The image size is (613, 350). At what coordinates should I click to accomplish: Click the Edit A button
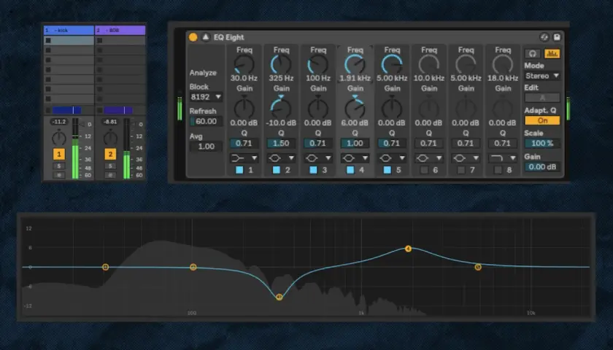coord(542,97)
